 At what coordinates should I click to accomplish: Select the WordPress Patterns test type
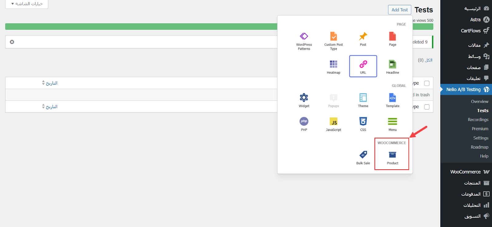(x=304, y=41)
